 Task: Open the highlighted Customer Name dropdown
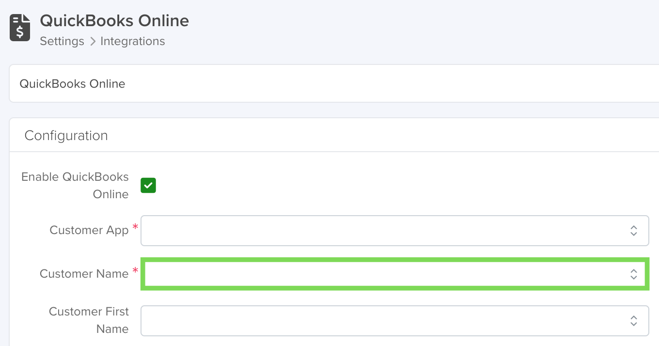tap(394, 274)
